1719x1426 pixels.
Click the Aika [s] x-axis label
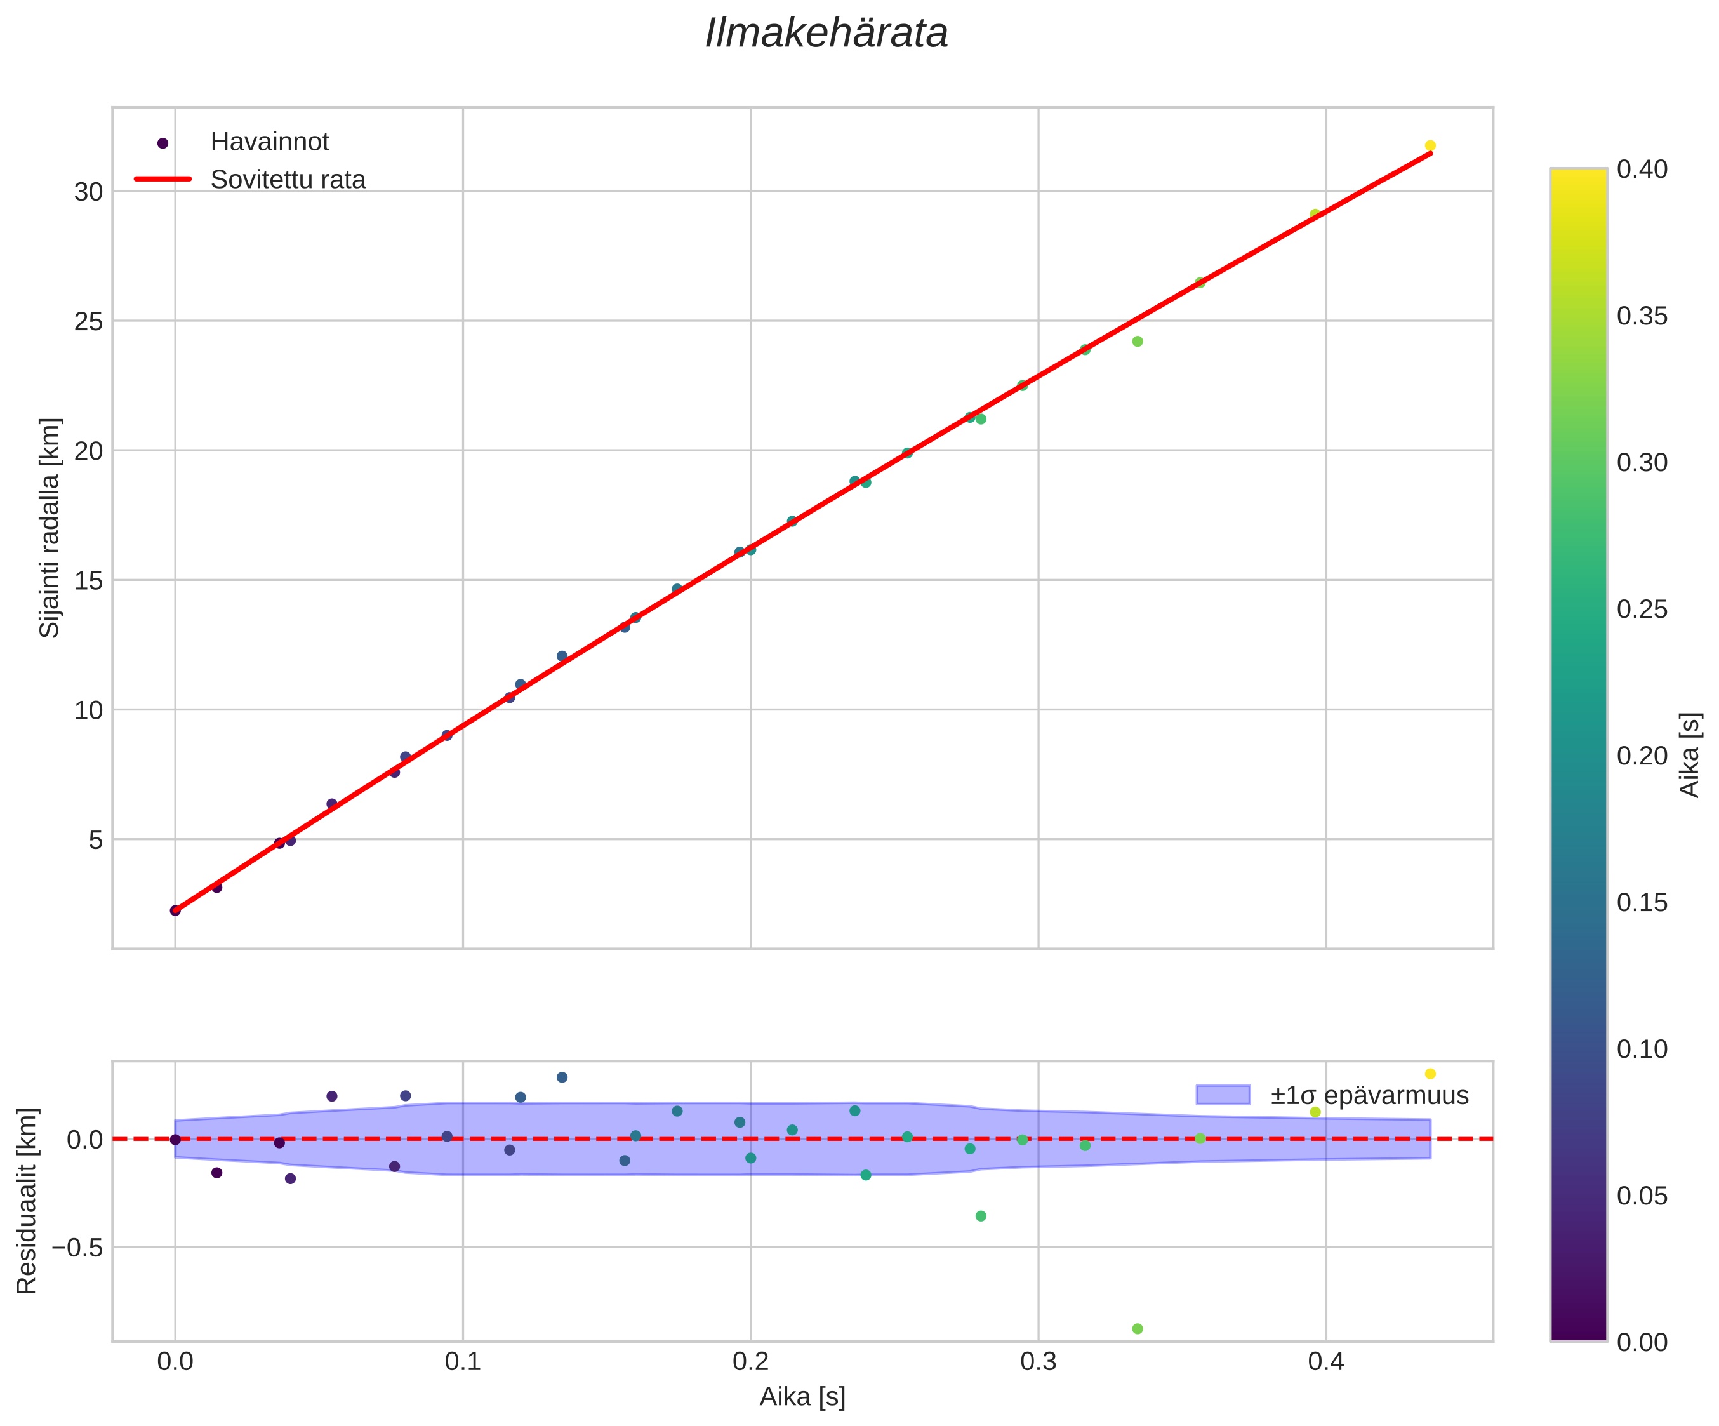(x=802, y=1397)
